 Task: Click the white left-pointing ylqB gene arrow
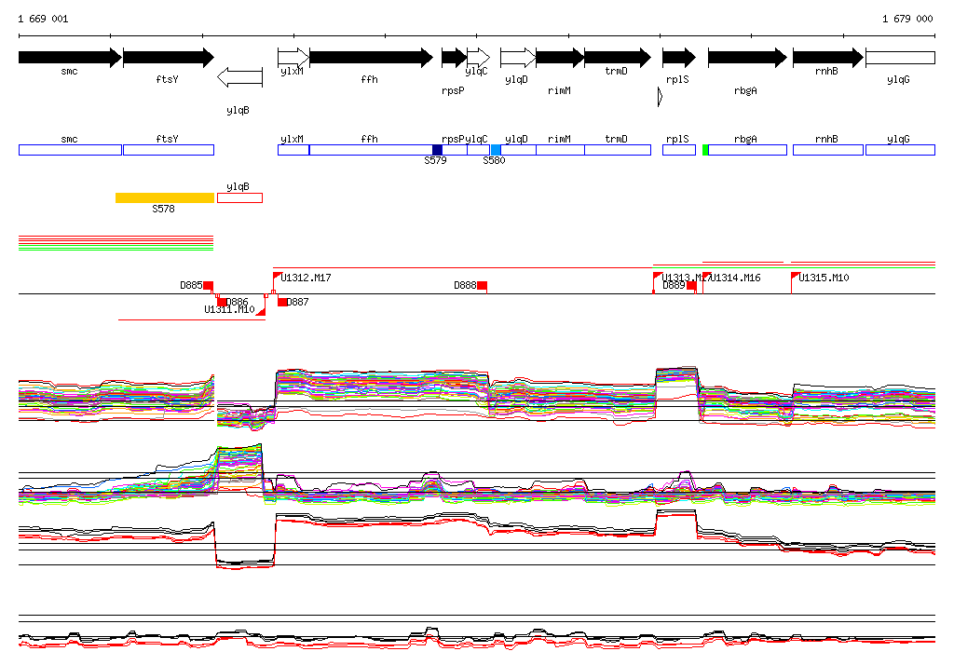[x=239, y=77]
